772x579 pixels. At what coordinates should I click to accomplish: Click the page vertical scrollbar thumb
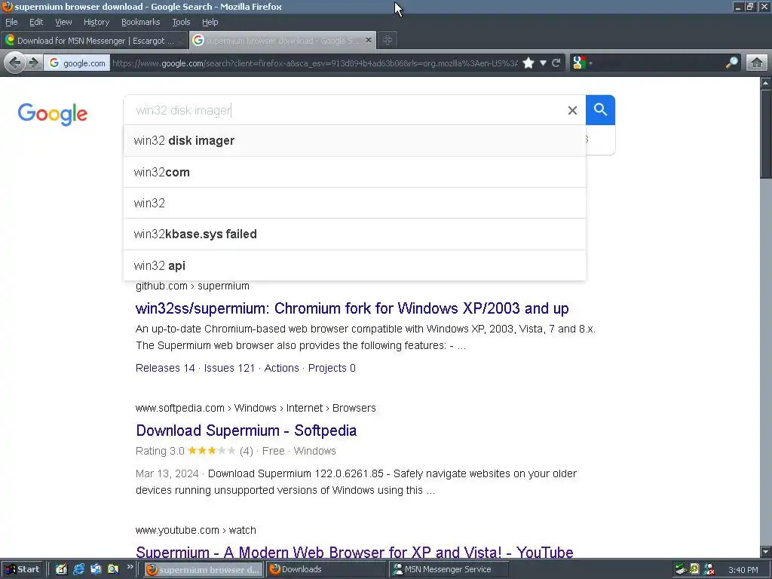tap(766, 134)
